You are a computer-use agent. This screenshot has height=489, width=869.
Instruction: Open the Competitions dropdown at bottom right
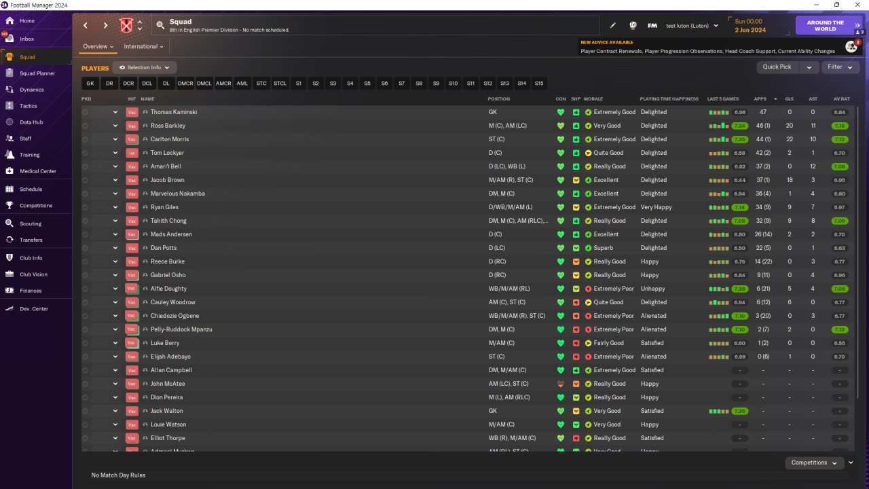pos(815,463)
